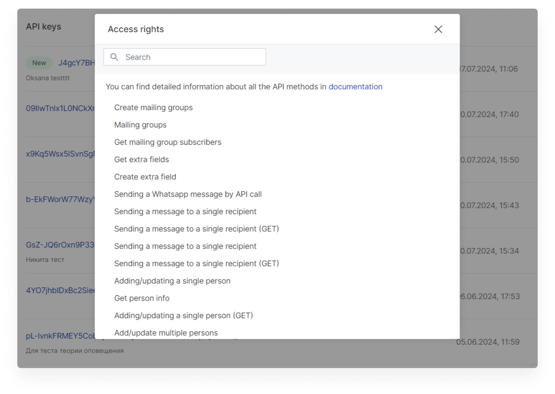
Task: Open API key starting with pL-IvnkFRMEY5Co
Action: pyautogui.click(x=60, y=336)
